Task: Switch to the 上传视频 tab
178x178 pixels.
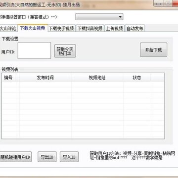Action: (x=115, y=28)
